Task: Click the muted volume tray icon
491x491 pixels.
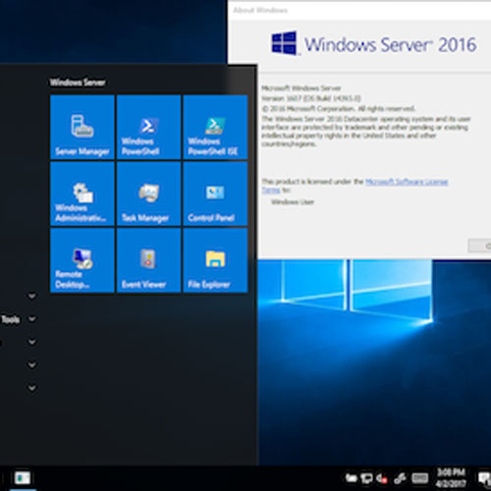Action: click(x=382, y=479)
